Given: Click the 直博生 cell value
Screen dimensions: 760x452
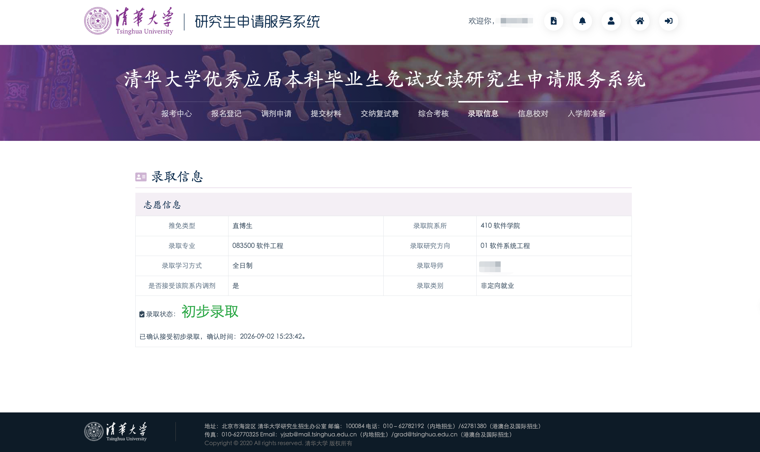Looking at the screenshot, I should pyautogui.click(x=243, y=226).
